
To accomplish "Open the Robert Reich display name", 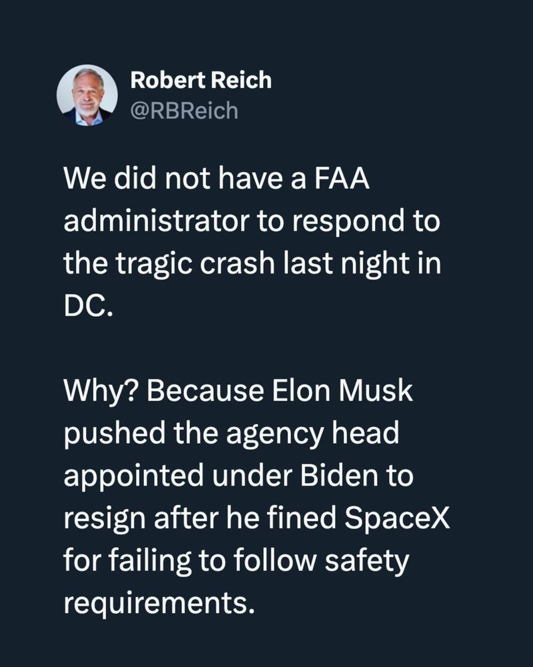I will 201,80.
